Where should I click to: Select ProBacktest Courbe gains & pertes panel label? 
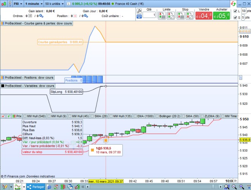click(x=37, y=23)
